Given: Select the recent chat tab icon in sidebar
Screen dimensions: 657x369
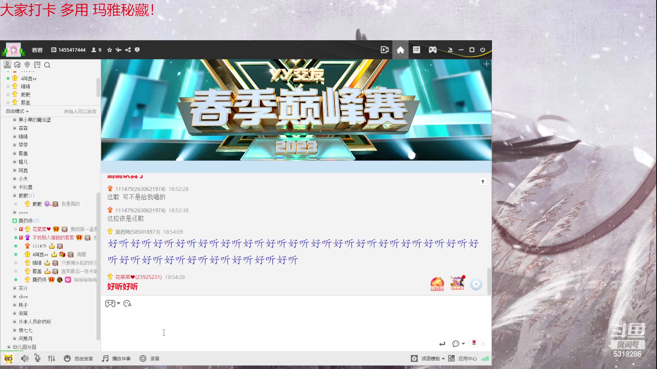Looking at the screenshot, I should pos(17,65).
